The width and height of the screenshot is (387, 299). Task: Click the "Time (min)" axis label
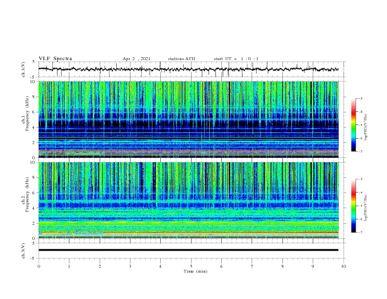coord(195,271)
